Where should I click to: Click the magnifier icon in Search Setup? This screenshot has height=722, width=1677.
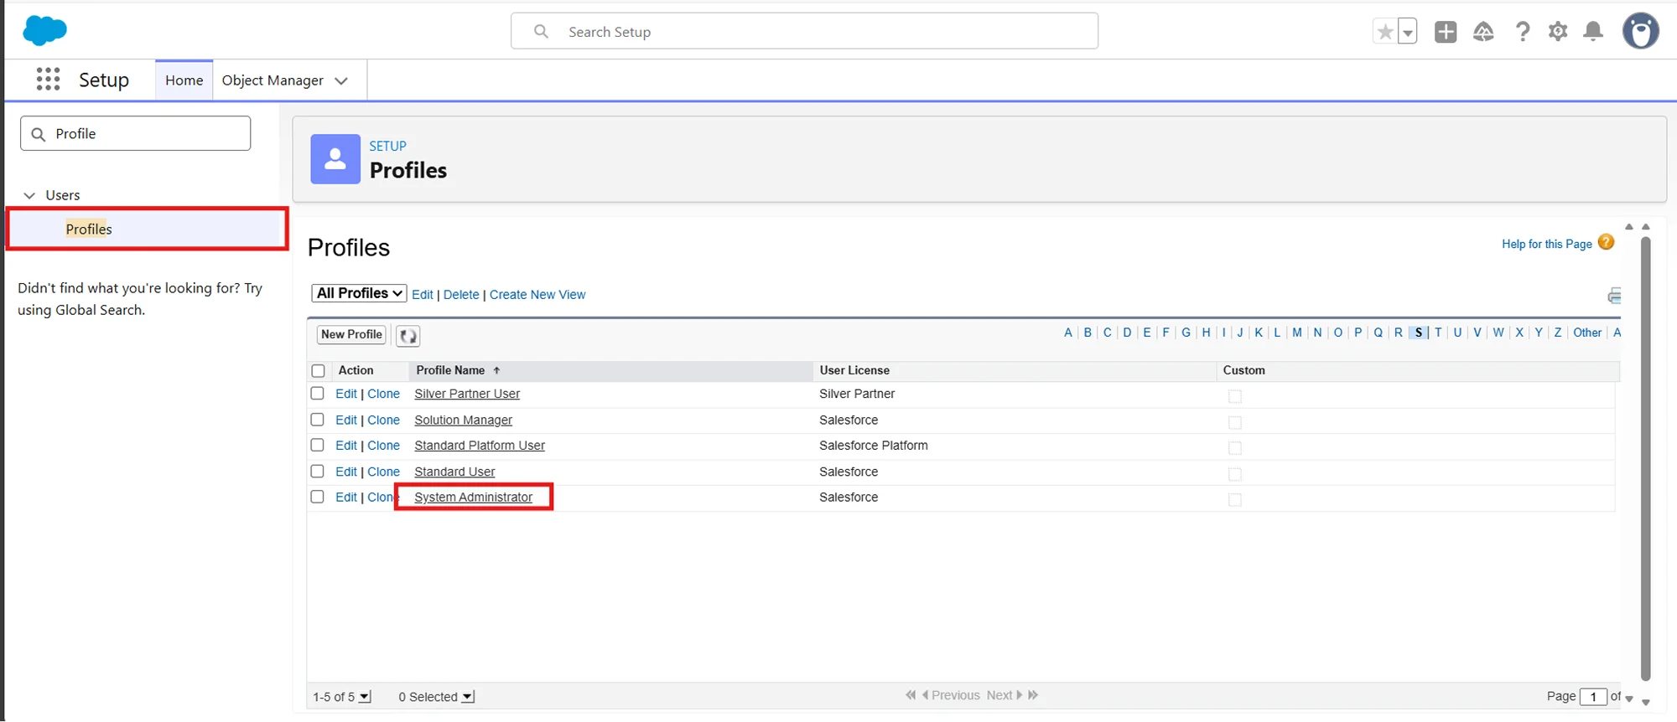(541, 31)
